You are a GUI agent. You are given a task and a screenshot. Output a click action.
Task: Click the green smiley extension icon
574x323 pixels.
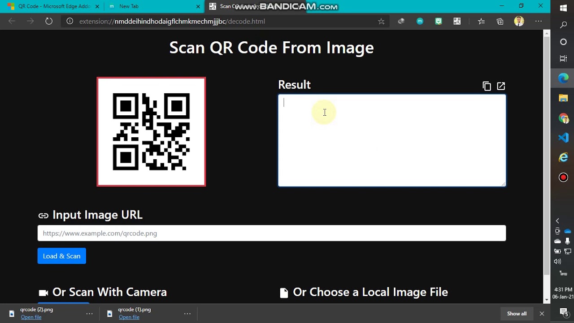439,21
